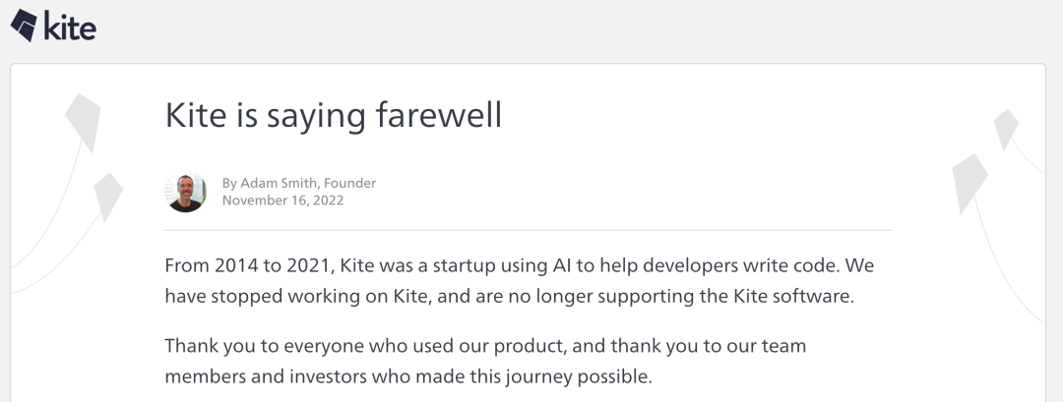
Task: Click the "Kite is saying farewell" heading
Action: (334, 115)
